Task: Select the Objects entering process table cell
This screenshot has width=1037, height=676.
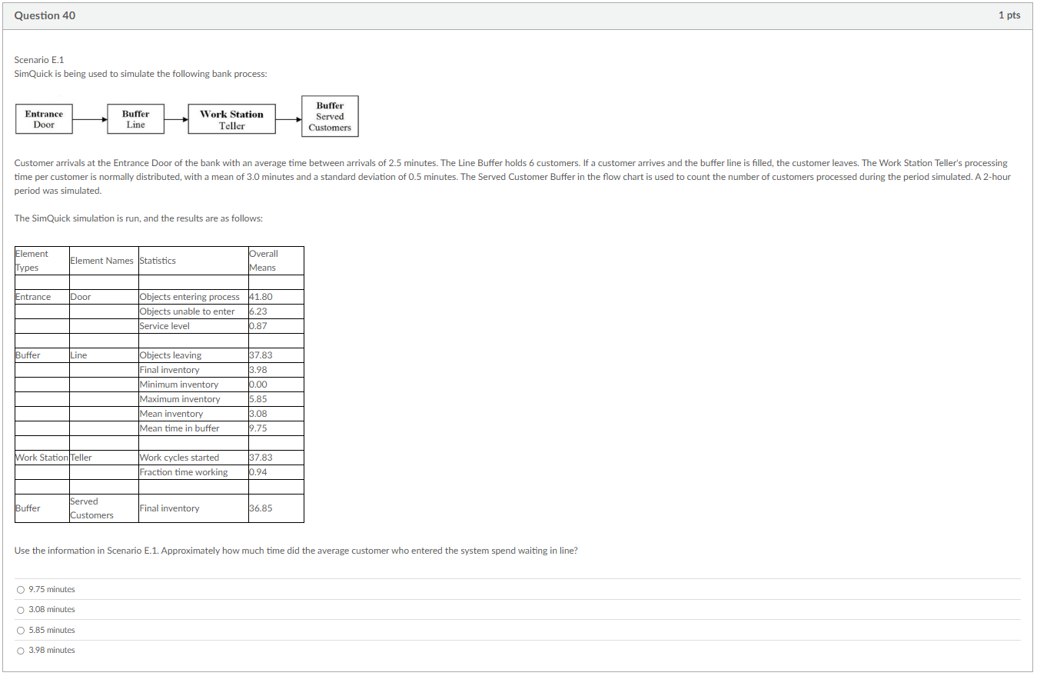Action: click(x=190, y=297)
